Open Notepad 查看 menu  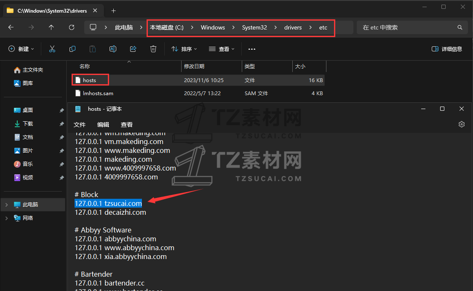pos(127,125)
